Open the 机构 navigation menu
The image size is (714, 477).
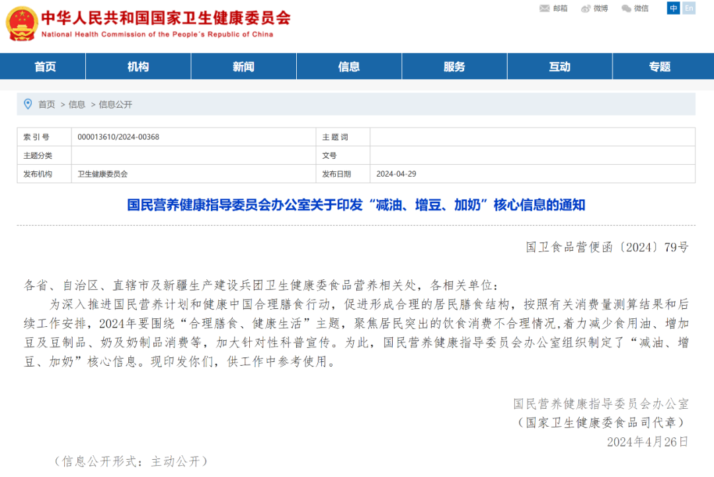click(x=138, y=66)
